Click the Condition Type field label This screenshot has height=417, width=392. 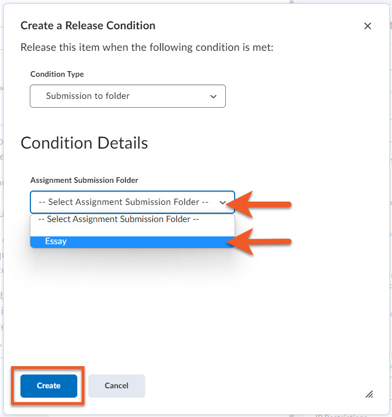pyautogui.click(x=57, y=74)
